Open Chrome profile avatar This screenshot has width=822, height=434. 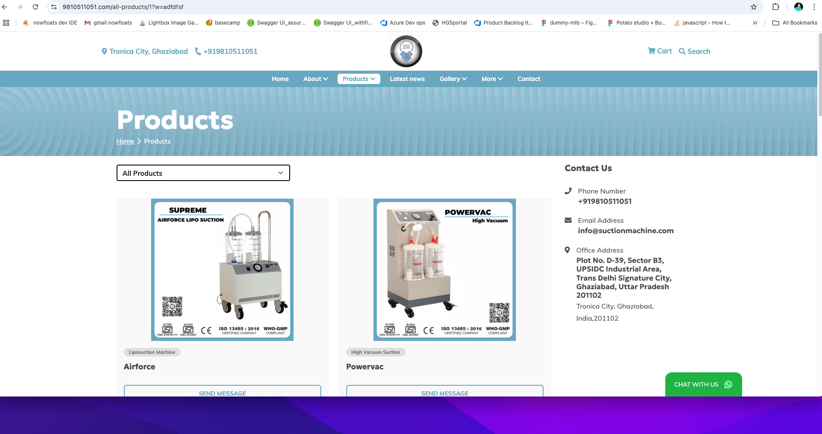click(799, 7)
